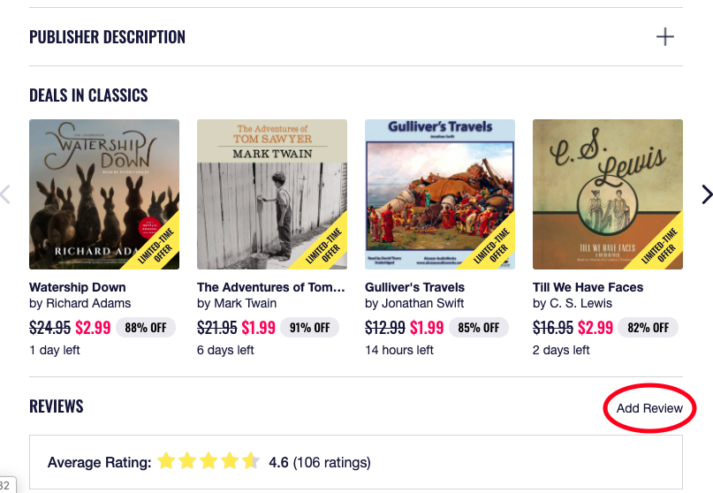Click the 106 ratings count text
This screenshot has width=713, height=493.
(331, 462)
